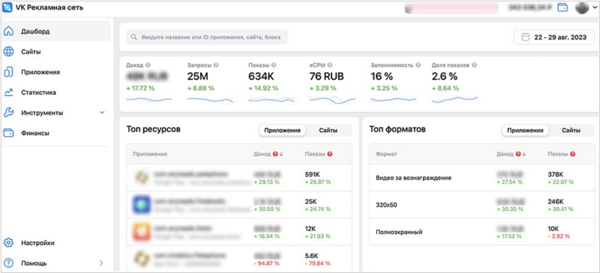600x273 pixels.
Task: Click the Помощь question mark icon
Action: pos(9,263)
